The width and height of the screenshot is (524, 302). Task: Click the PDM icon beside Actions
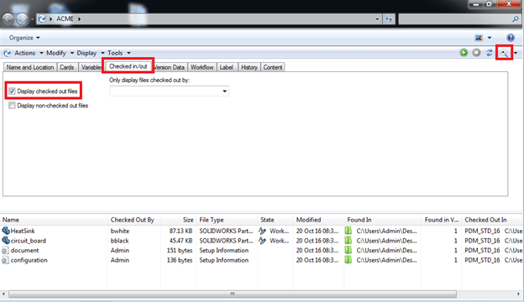coord(7,53)
